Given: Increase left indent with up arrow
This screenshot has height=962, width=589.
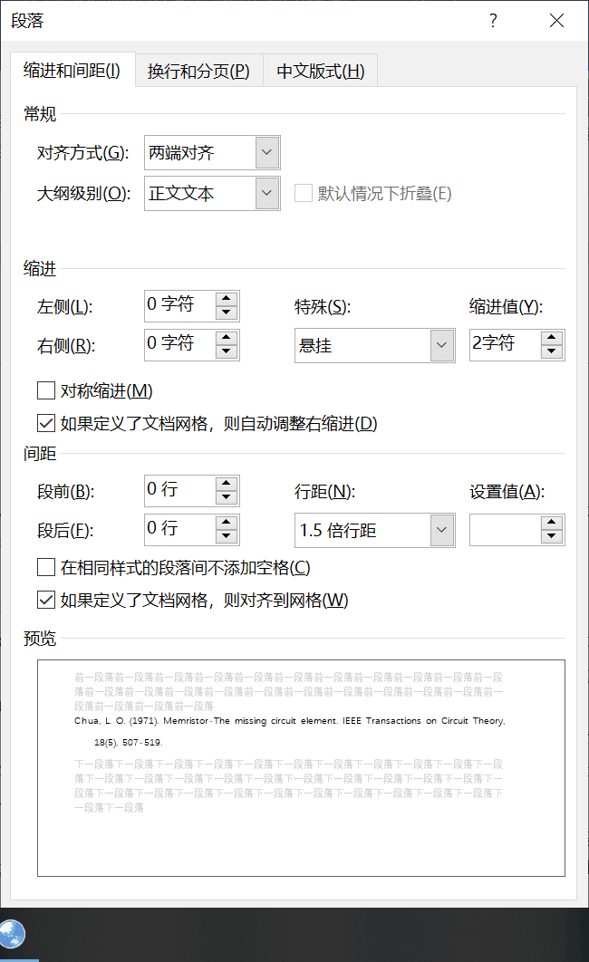Looking at the screenshot, I should pyautogui.click(x=227, y=298).
